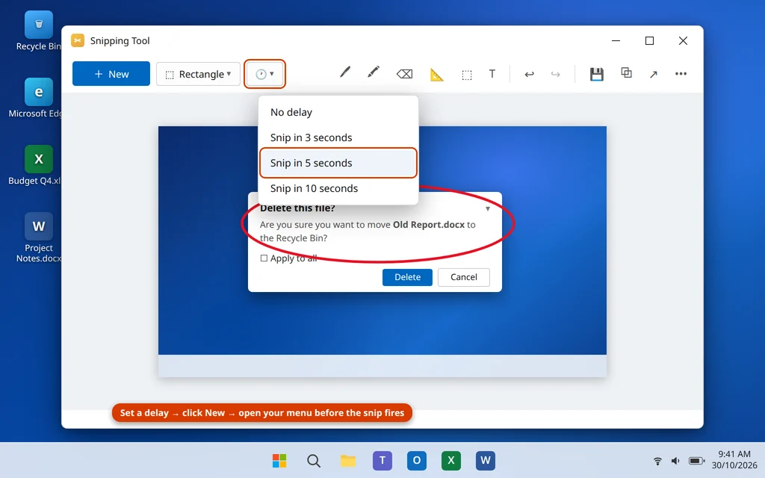This screenshot has width=765, height=478.
Task: Choose the eraser tool
Action: pyautogui.click(x=404, y=74)
